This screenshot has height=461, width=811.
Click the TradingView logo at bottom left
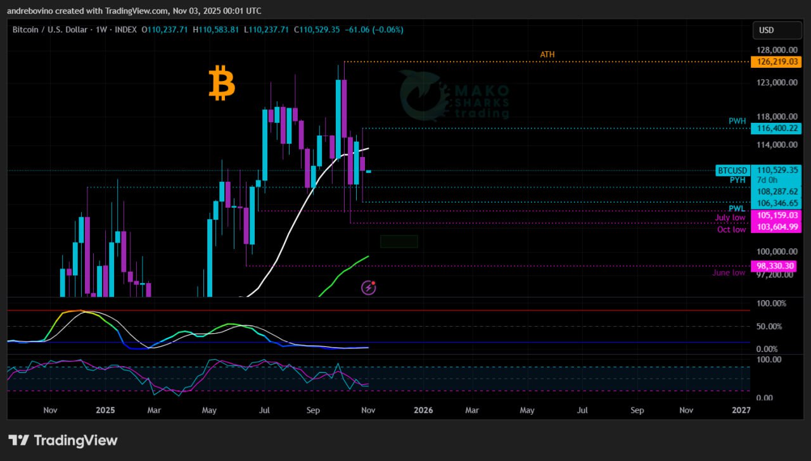(63, 440)
